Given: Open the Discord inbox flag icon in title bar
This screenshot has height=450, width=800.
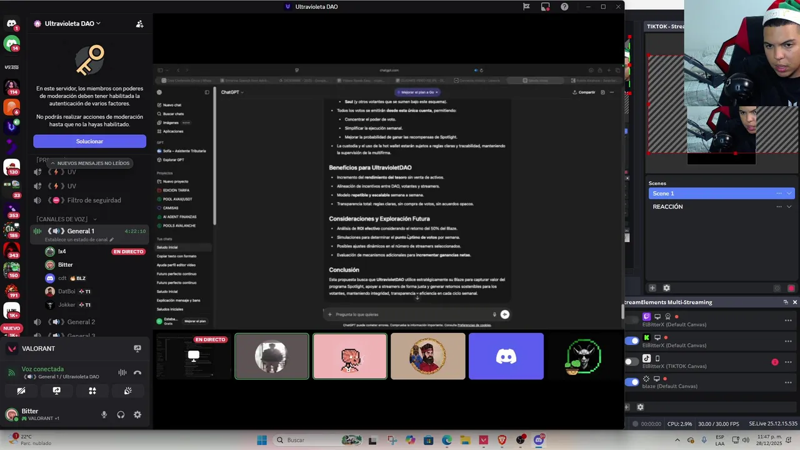Looking at the screenshot, I should pyautogui.click(x=526, y=7).
